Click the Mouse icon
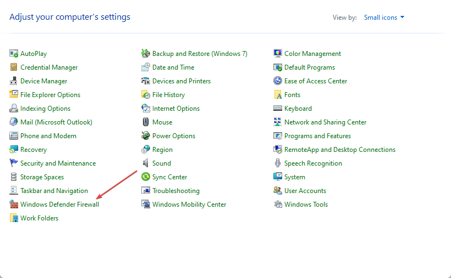451x278 pixels. (146, 122)
